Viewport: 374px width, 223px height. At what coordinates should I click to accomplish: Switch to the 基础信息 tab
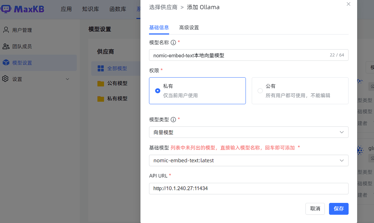click(159, 27)
